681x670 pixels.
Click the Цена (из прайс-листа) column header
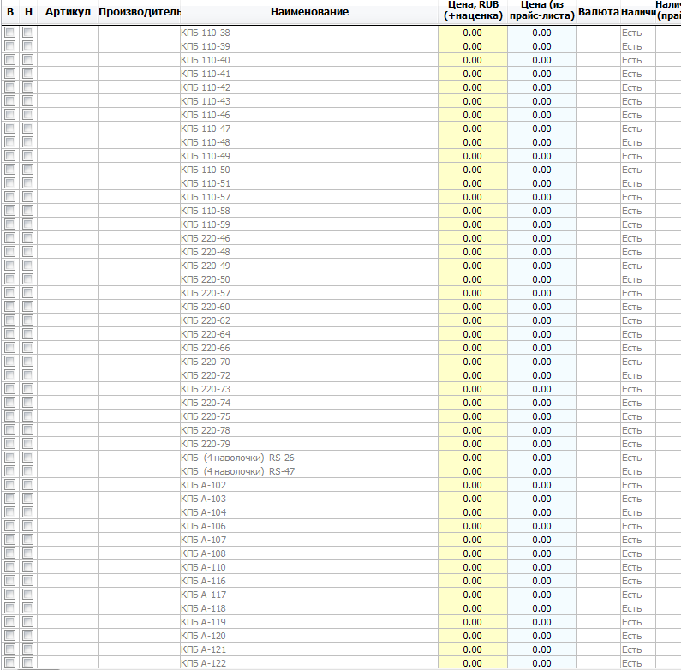pyautogui.click(x=542, y=12)
